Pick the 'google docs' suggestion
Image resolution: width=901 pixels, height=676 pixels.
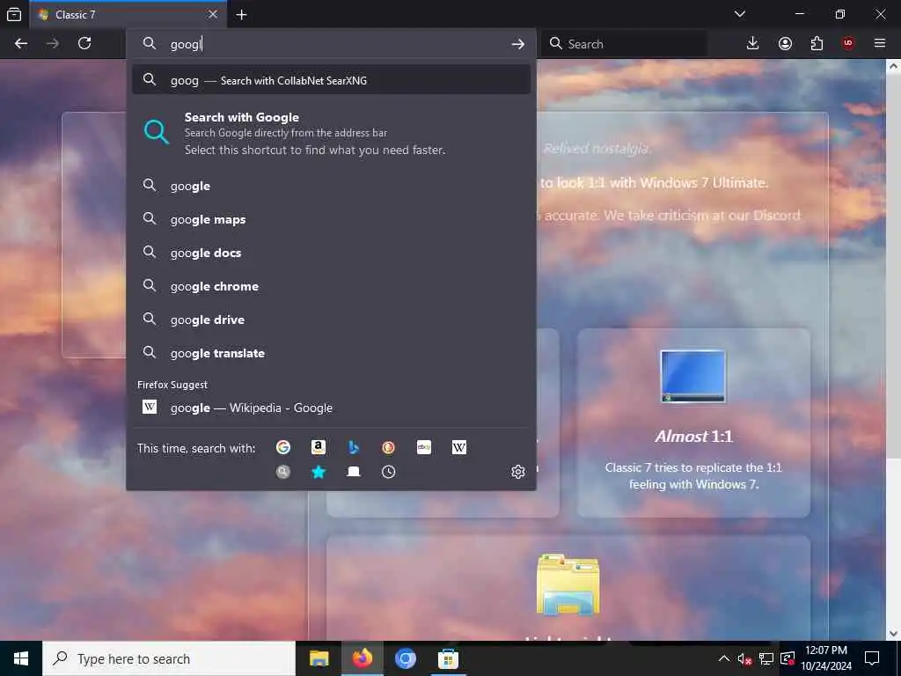[331, 253]
